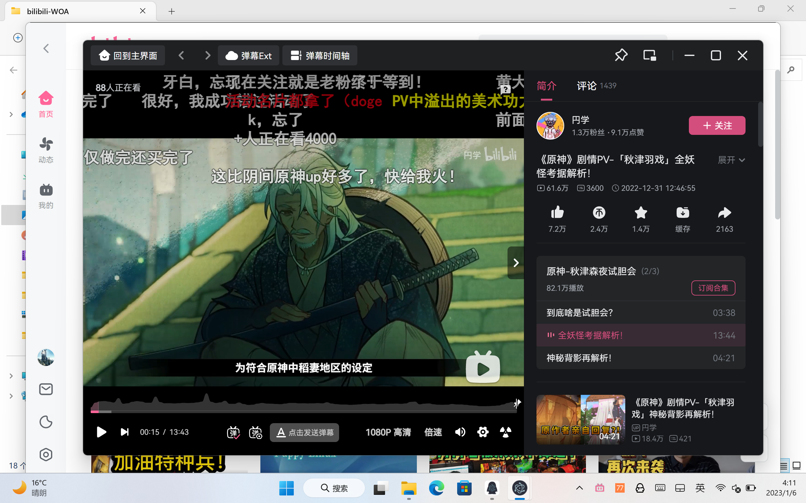Viewport: 806px width, 503px height.
Task: Expand video description with 展开
Action: (x=731, y=160)
